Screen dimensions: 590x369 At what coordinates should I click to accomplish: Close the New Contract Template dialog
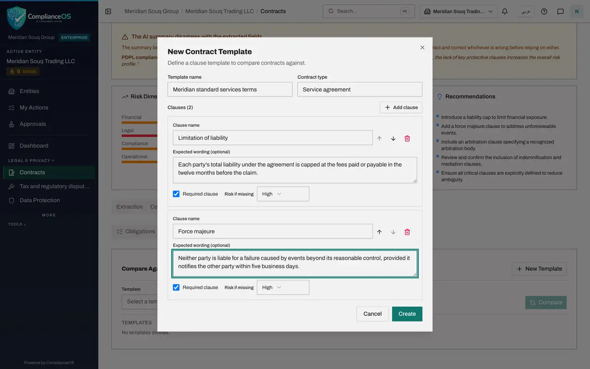click(x=422, y=48)
